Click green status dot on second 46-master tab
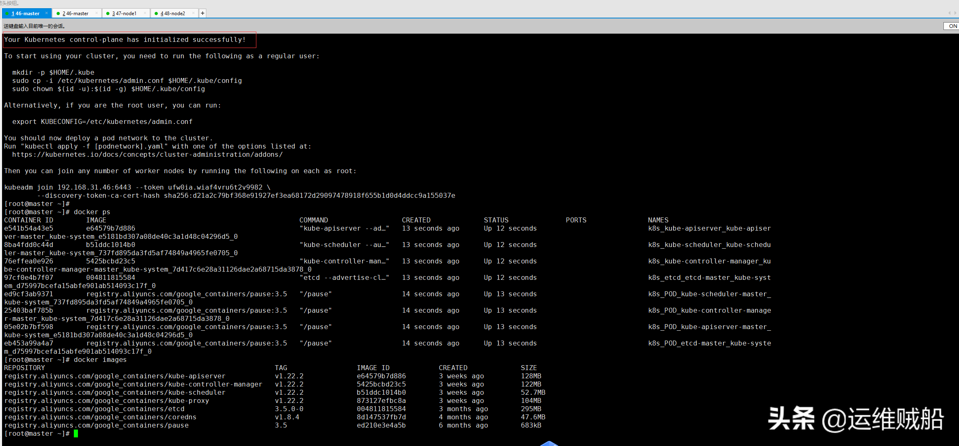Image resolution: width=959 pixels, height=446 pixels. [x=58, y=14]
